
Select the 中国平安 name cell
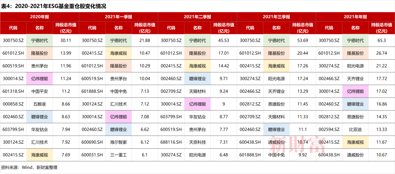[x=39, y=91]
